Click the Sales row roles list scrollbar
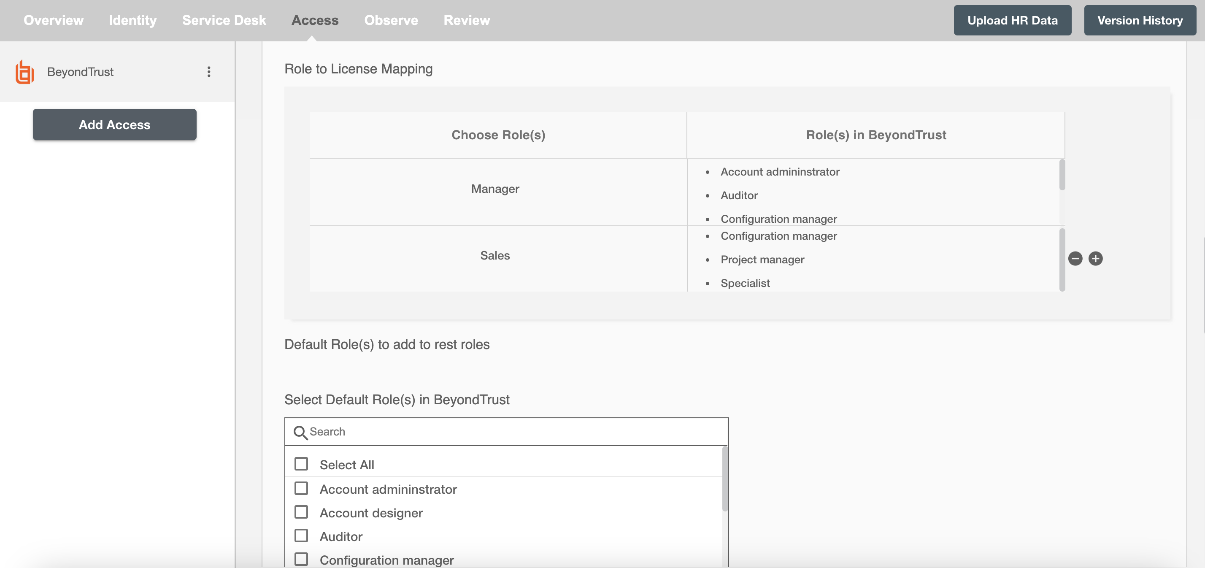This screenshot has height=568, width=1205. tap(1062, 260)
